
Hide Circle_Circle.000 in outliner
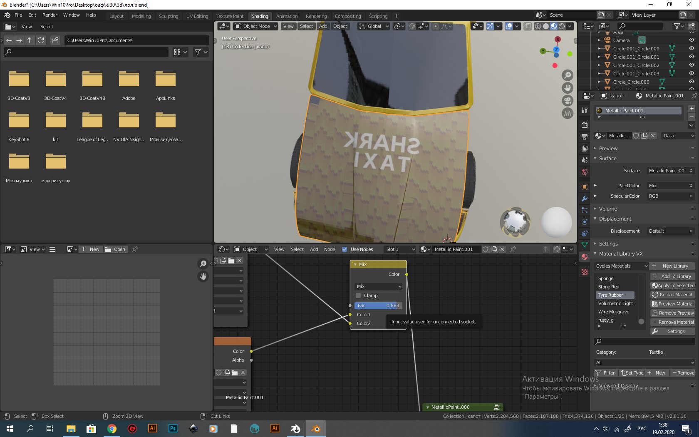click(x=692, y=82)
